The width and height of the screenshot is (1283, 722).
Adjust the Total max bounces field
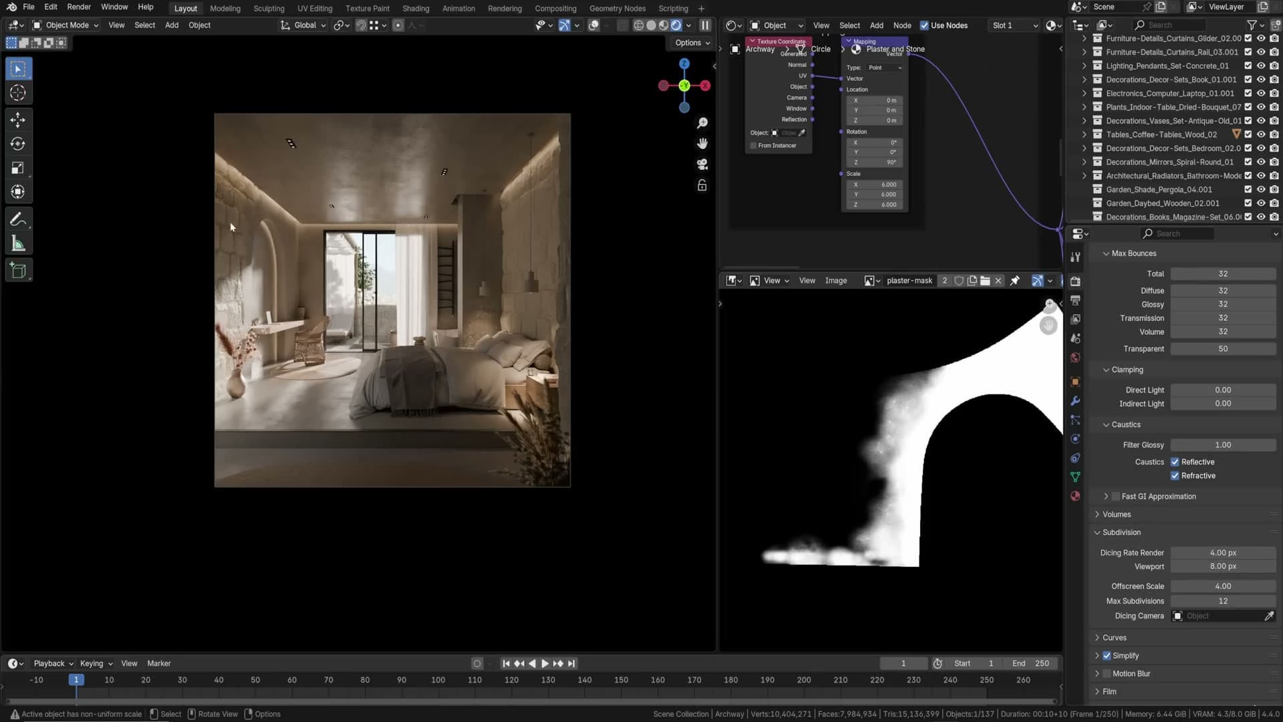[x=1223, y=274]
